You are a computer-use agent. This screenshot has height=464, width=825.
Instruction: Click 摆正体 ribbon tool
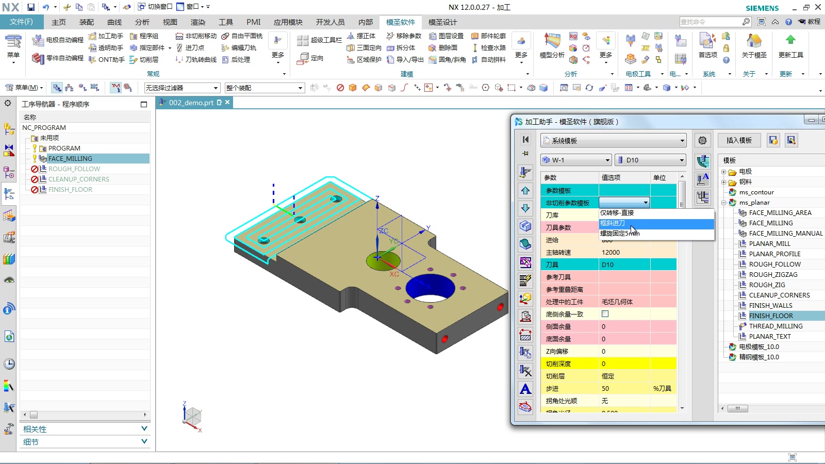point(361,36)
